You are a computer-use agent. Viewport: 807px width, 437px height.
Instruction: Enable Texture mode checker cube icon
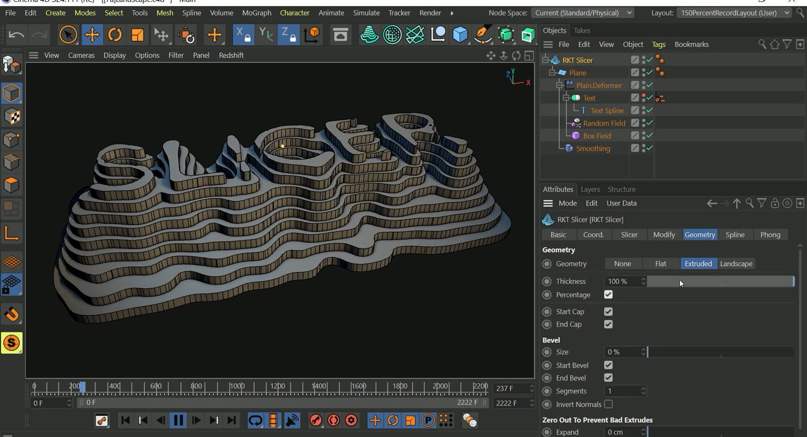click(12, 116)
